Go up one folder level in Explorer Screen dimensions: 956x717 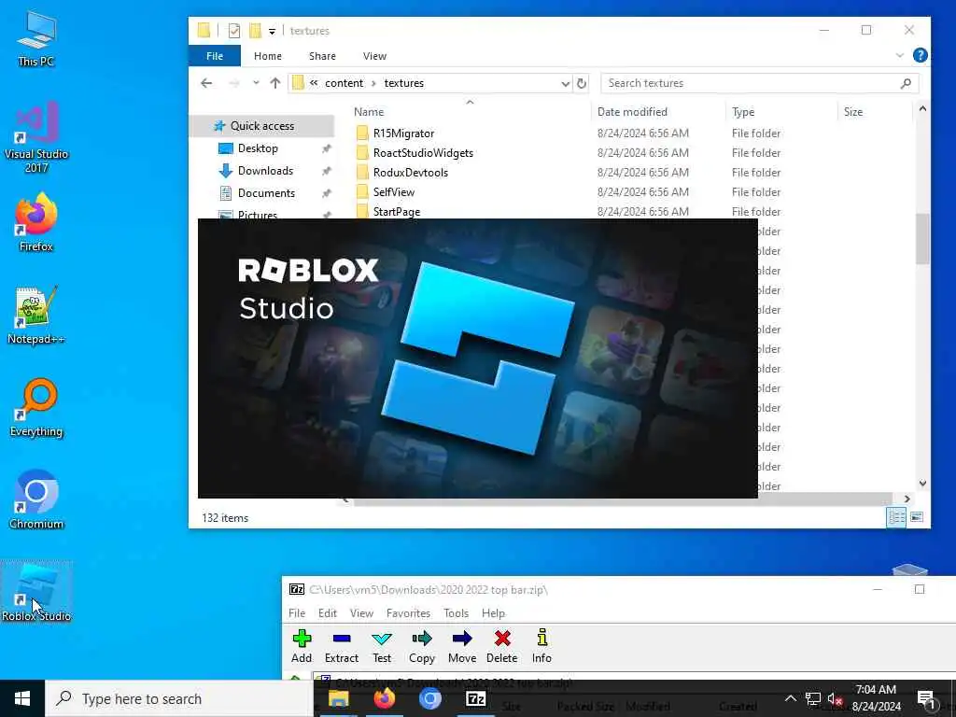click(x=275, y=83)
